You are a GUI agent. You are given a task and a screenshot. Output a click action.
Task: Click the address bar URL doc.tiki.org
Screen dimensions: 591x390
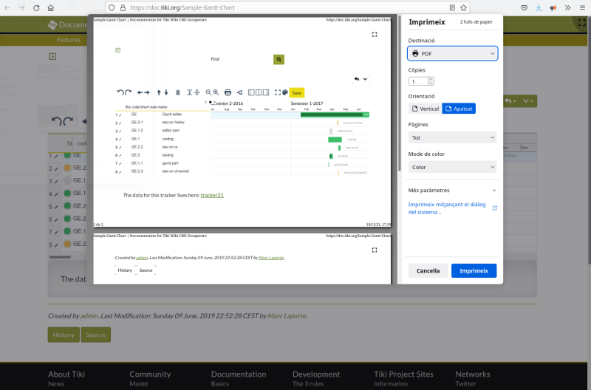pyautogui.click(x=182, y=7)
